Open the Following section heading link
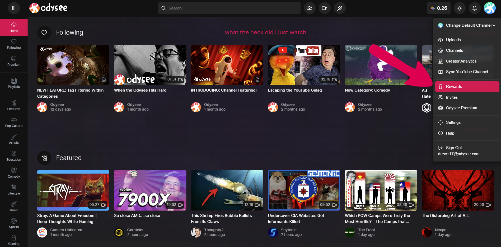This screenshot has height=247, width=501. [69, 32]
